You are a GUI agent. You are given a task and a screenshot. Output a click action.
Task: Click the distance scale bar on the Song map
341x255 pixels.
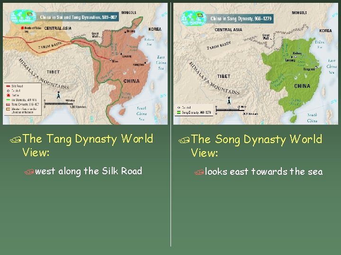pos(231,110)
